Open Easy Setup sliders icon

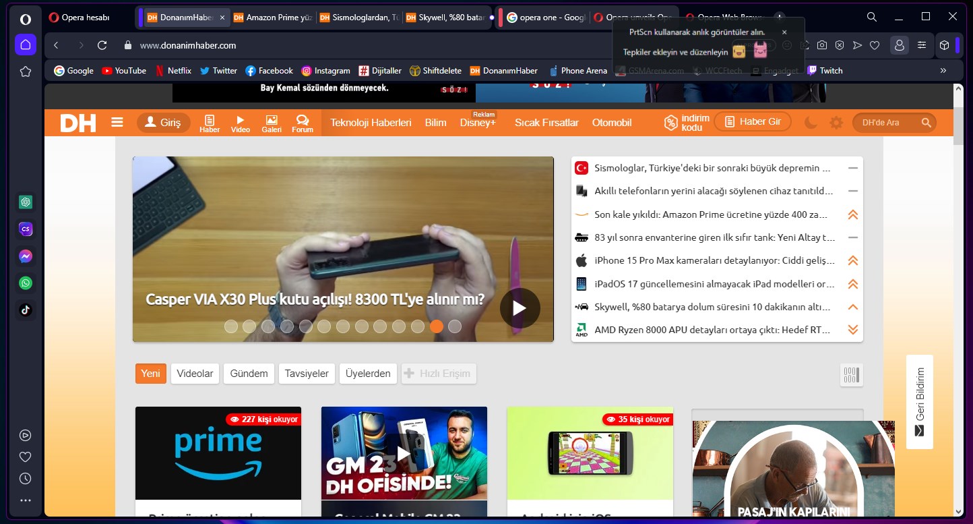(922, 45)
